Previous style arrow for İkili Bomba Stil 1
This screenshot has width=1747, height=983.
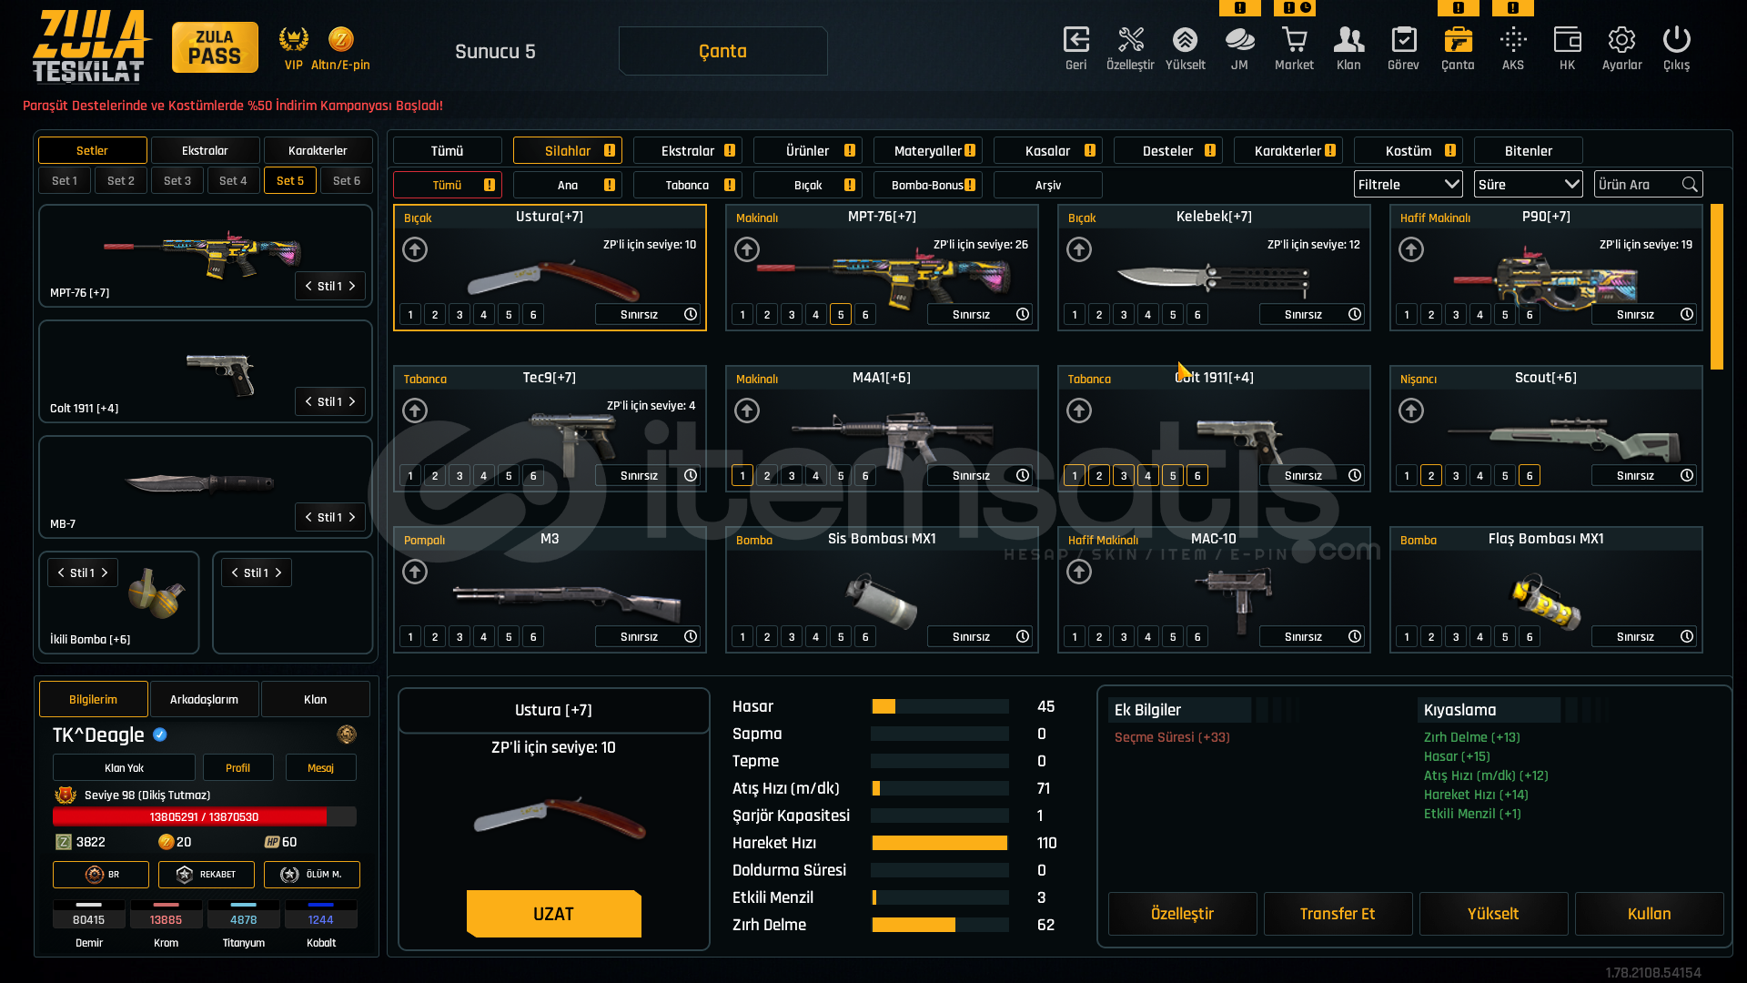coord(61,573)
